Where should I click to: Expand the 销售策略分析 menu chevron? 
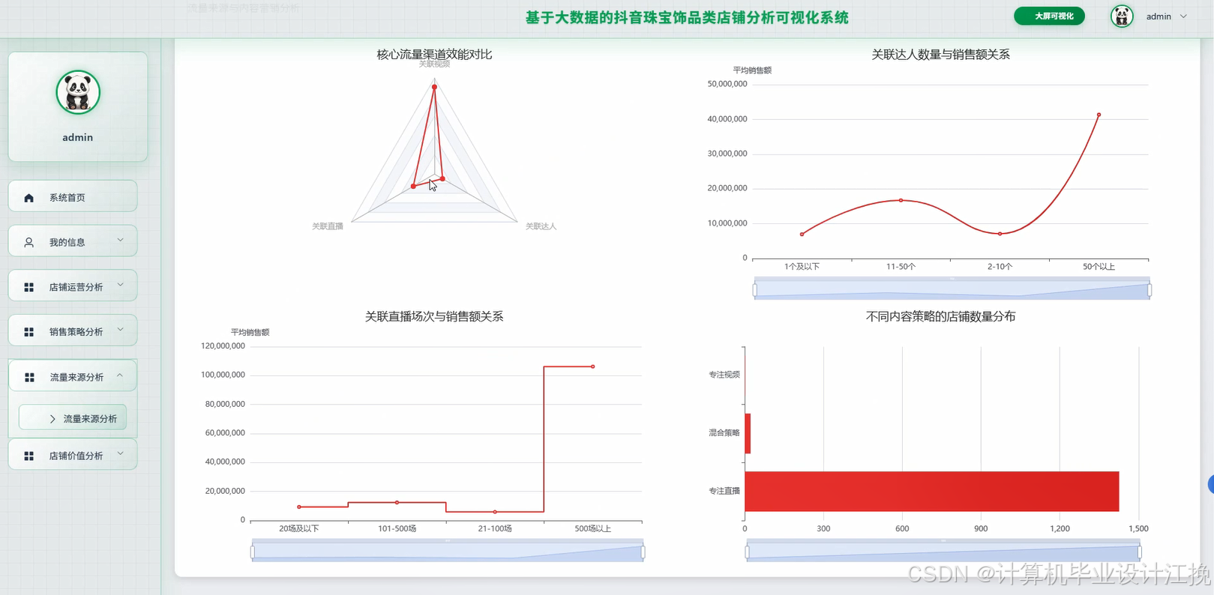[120, 330]
